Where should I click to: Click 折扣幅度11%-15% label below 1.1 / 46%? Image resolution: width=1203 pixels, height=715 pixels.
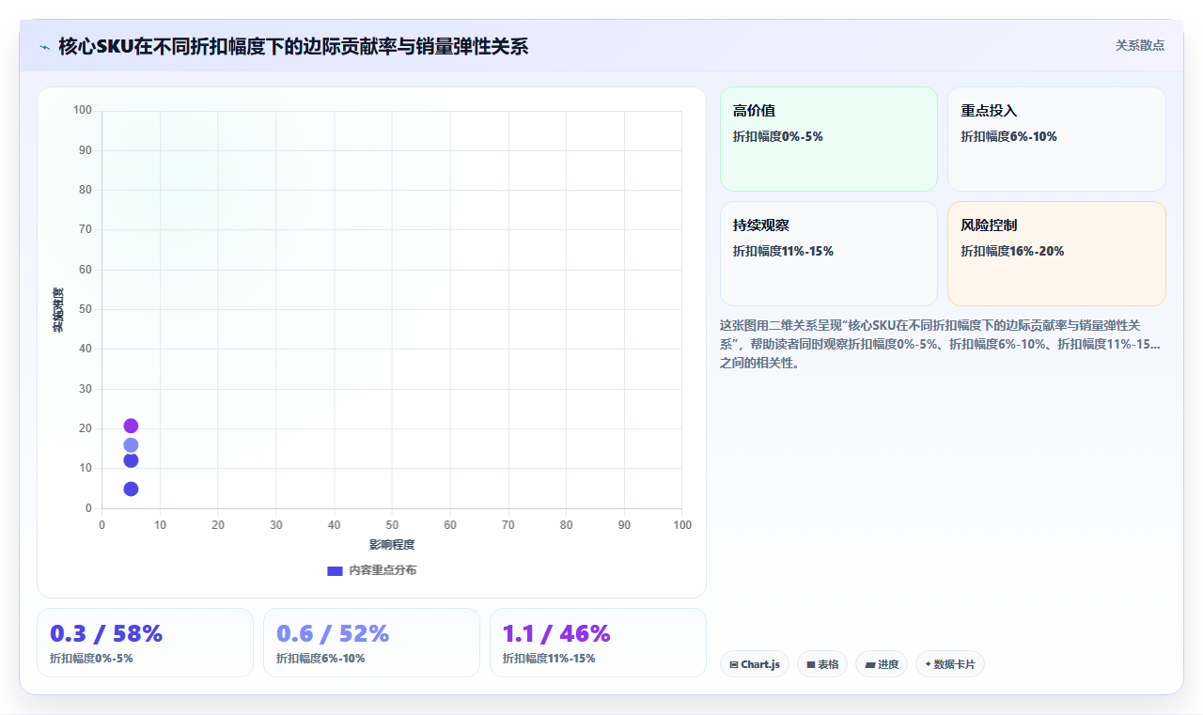click(x=549, y=659)
